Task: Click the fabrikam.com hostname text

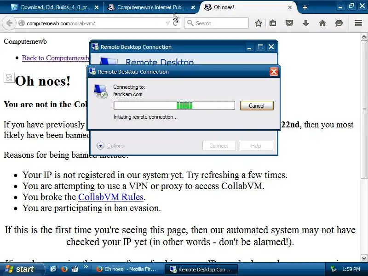Action: click(128, 94)
